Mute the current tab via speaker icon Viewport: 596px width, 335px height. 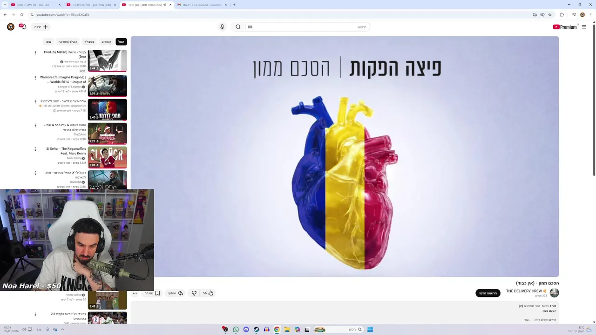pos(165,5)
